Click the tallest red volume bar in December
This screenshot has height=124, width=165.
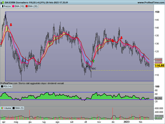pos(113,114)
